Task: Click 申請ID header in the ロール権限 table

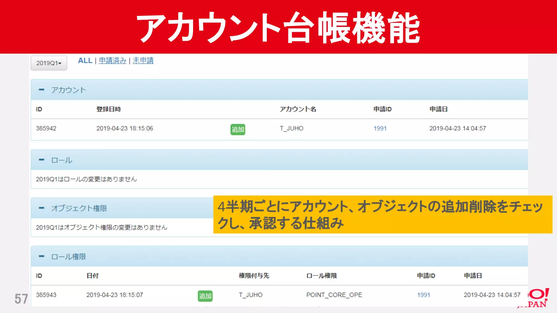Action: click(x=426, y=276)
